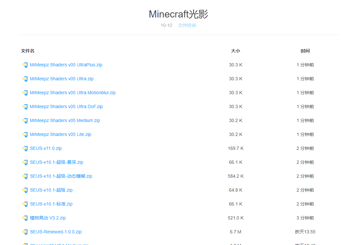Click the 文件名 column header
341x245 pixels.
click(28, 51)
